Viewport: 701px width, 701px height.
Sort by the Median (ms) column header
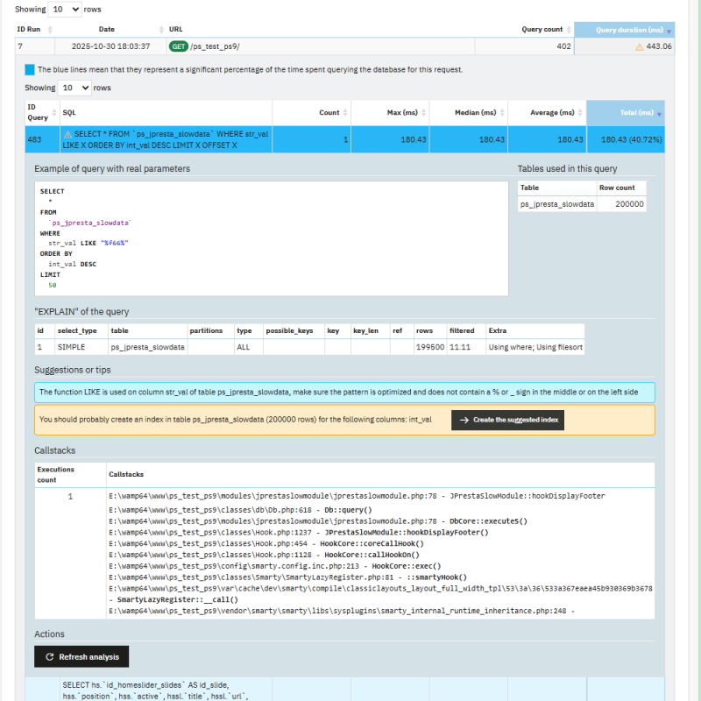click(476, 112)
